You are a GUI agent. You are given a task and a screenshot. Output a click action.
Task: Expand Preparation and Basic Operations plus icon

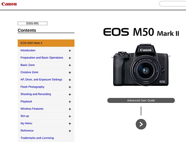point(70,58)
